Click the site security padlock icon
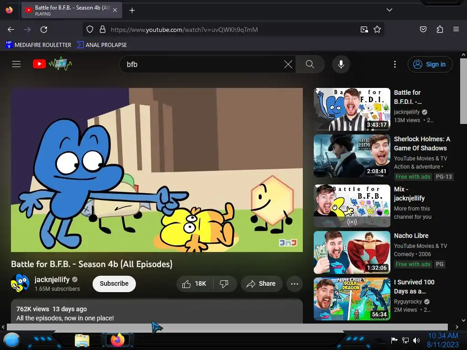 (x=103, y=30)
